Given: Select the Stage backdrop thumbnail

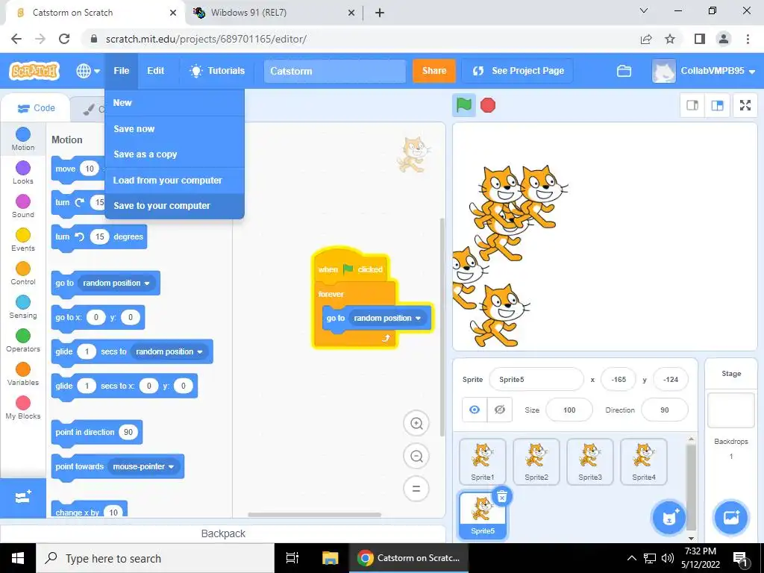Looking at the screenshot, I should [x=731, y=410].
